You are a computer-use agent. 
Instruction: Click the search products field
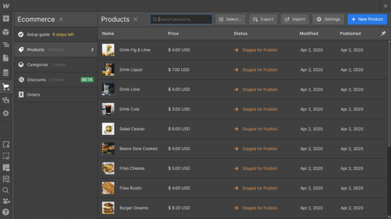[x=181, y=19]
